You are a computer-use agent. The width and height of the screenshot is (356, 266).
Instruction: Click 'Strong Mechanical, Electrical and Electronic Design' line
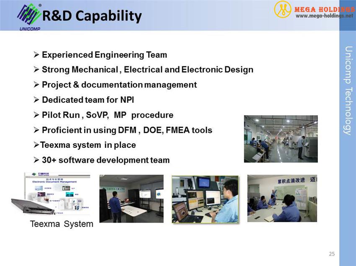coord(147,70)
